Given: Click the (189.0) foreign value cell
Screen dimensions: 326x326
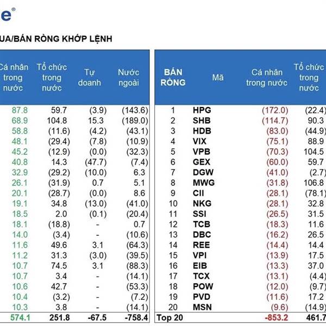Looking at the screenshot, I should (135, 121).
